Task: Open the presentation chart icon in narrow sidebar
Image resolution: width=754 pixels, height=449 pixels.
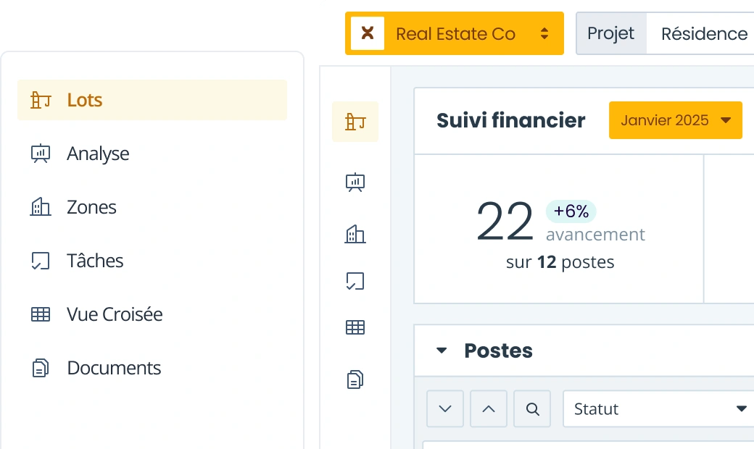Action: 355,182
